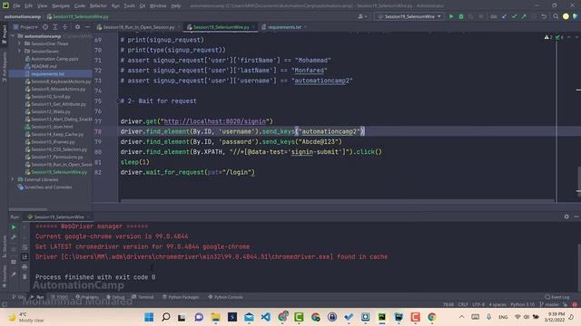Open Session19_SeleniumWire run configuration dropdown
Viewport: 581px width, 326px height.
409,16
